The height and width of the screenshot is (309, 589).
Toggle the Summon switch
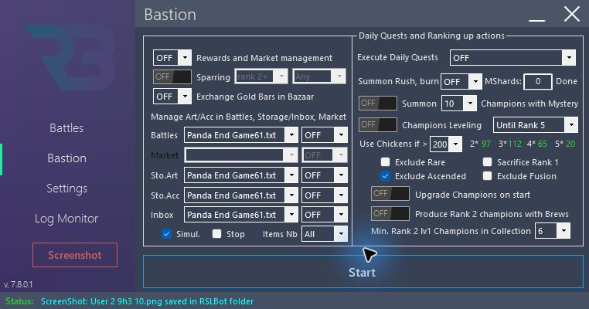click(378, 104)
